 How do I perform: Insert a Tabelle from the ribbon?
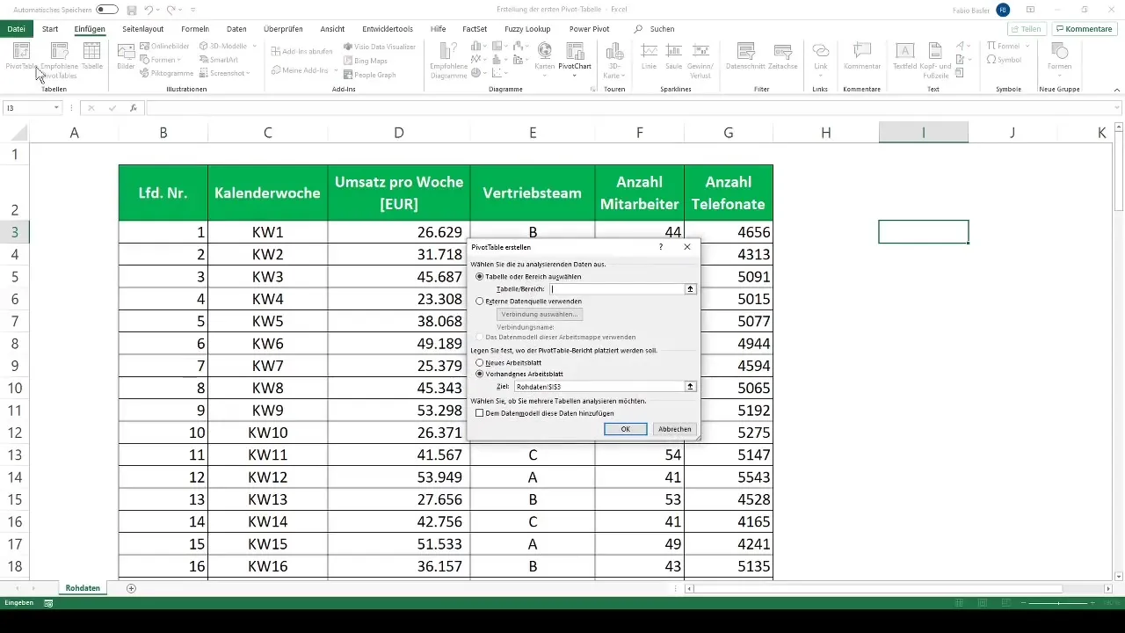click(x=92, y=56)
